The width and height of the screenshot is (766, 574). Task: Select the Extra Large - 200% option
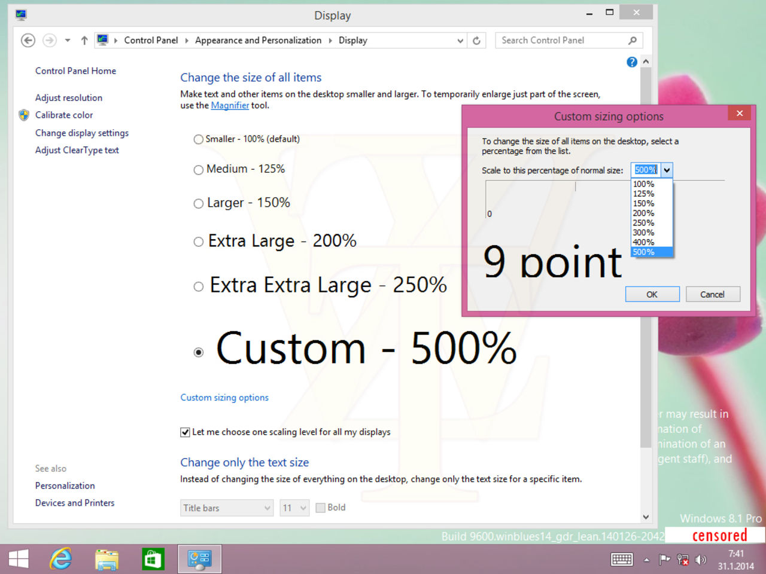coord(198,242)
